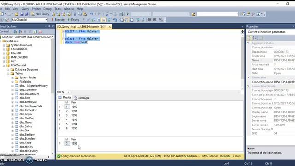Screen dimensions: 295x166
Task: Expand the EMPLOYEEDB database node
Action: coord(4,57)
